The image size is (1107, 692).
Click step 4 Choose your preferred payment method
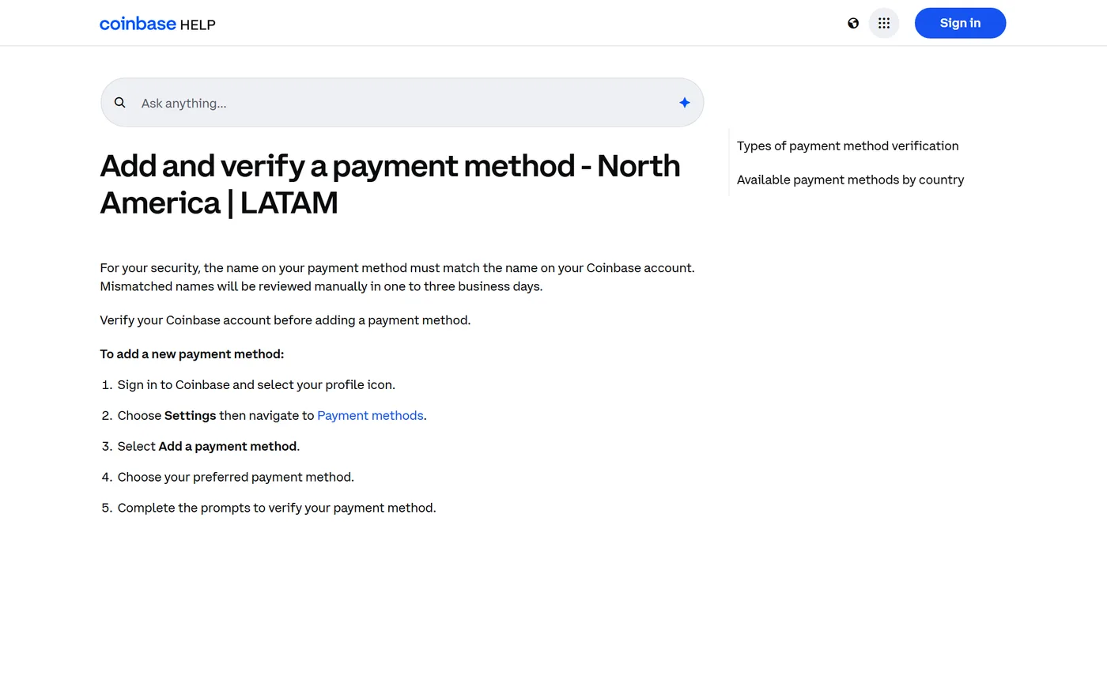tap(236, 478)
